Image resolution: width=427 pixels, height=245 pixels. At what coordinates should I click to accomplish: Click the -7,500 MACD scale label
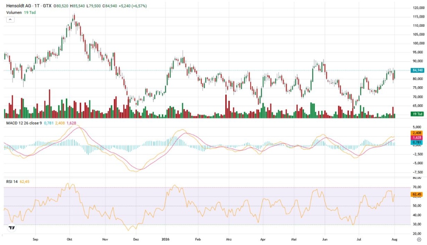click(417, 172)
